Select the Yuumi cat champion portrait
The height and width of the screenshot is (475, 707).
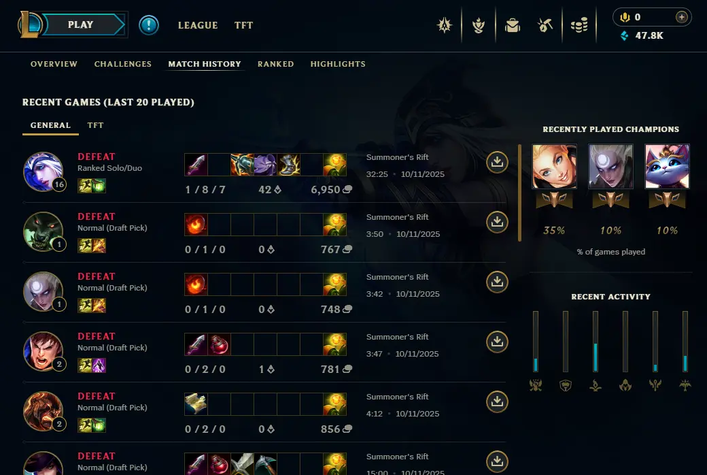tap(667, 166)
